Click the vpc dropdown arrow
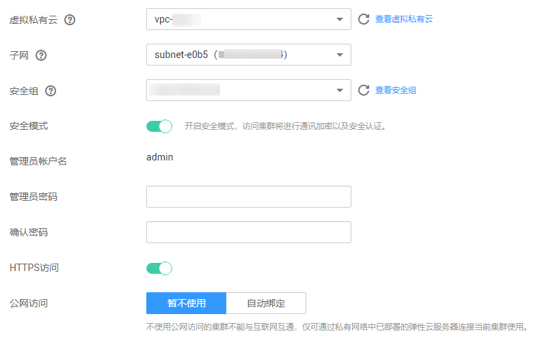This screenshot has width=538, height=338. pos(340,19)
